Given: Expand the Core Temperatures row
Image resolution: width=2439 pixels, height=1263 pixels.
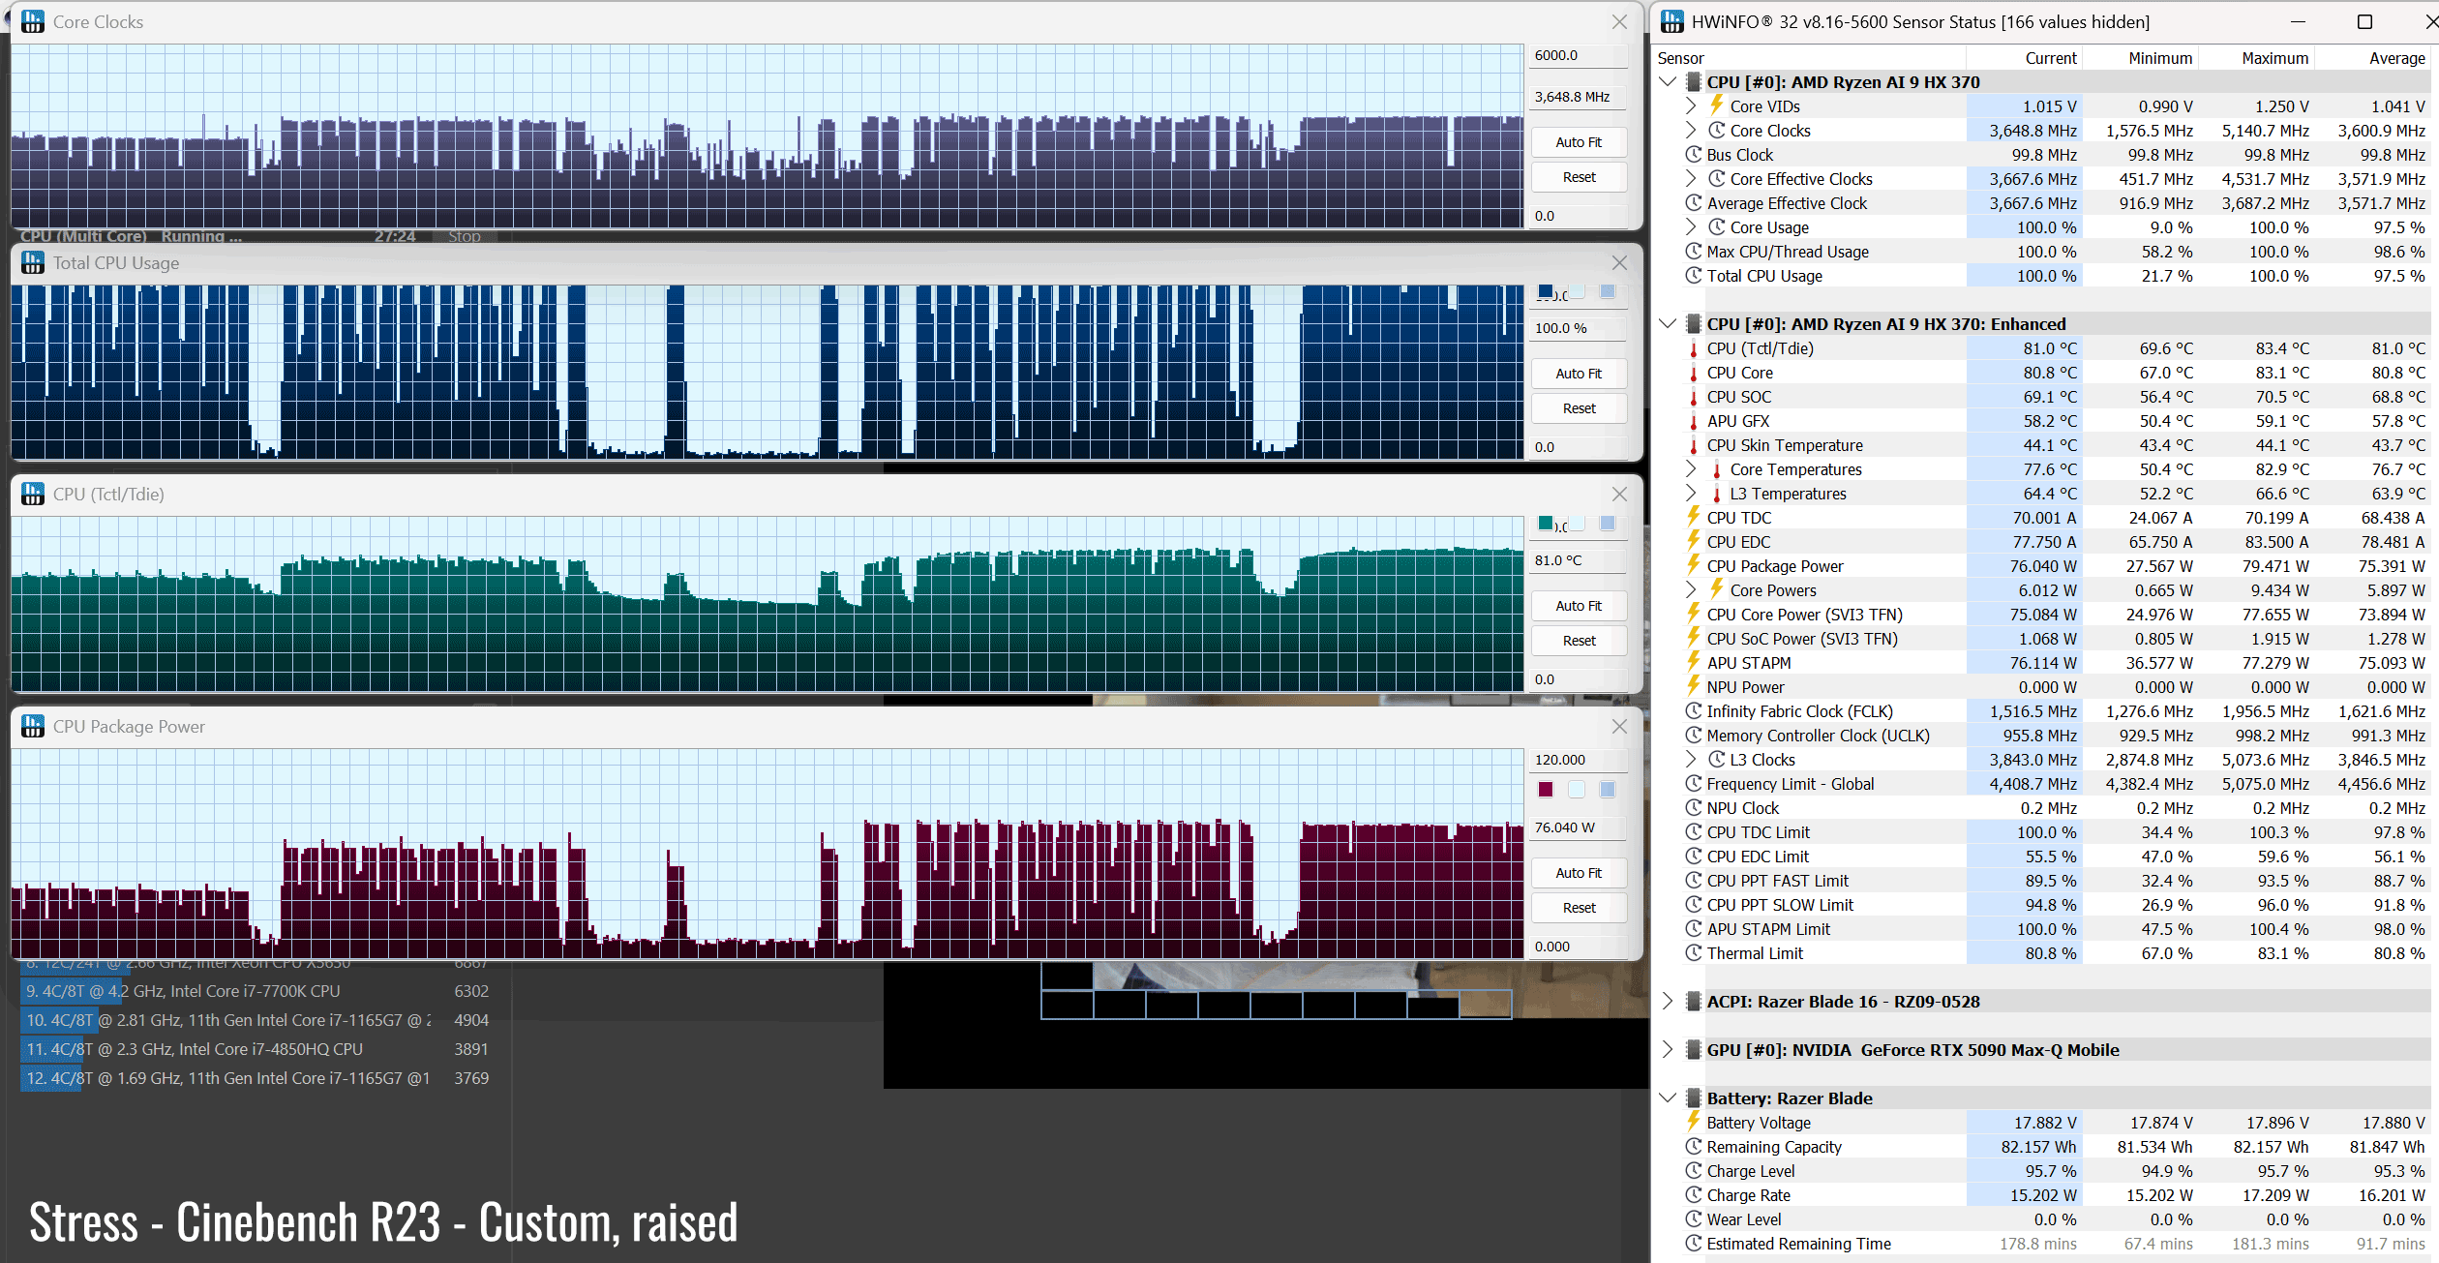Looking at the screenshot, I should point(1691,469).
